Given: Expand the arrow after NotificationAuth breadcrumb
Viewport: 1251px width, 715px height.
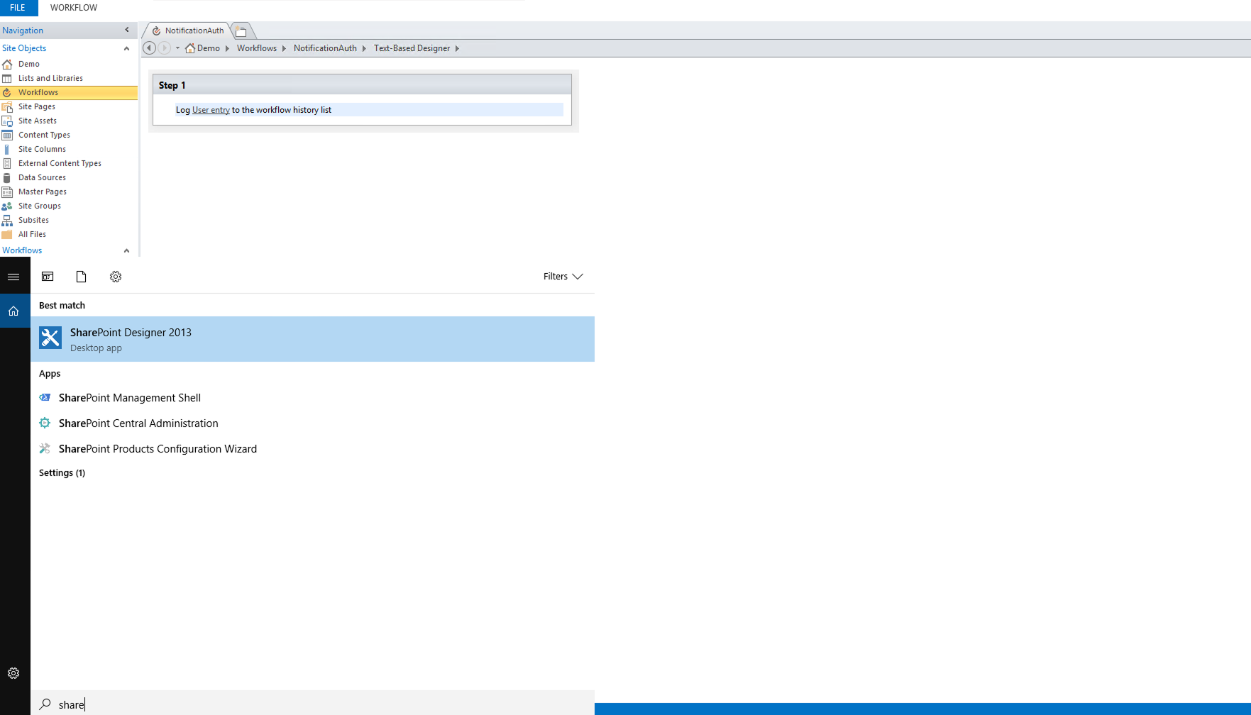Looking at the screenshot, I should coord(364,48).
